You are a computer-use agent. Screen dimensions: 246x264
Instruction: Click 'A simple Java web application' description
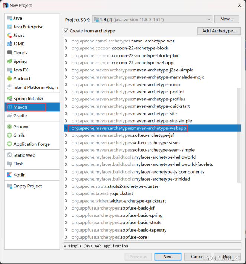(x=96, y=246)
